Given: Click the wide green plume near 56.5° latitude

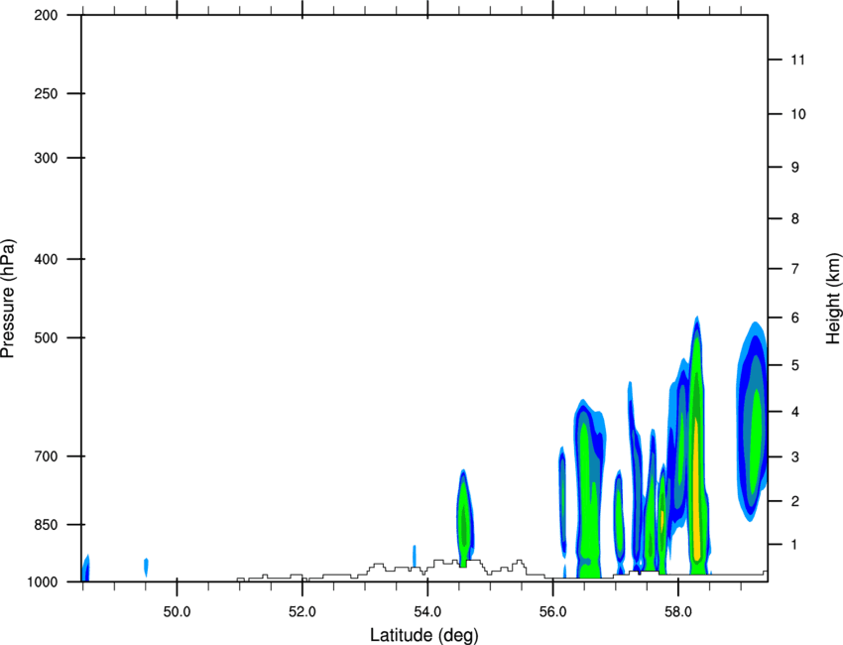Looking at the screenshot, I should click(589, 489).
